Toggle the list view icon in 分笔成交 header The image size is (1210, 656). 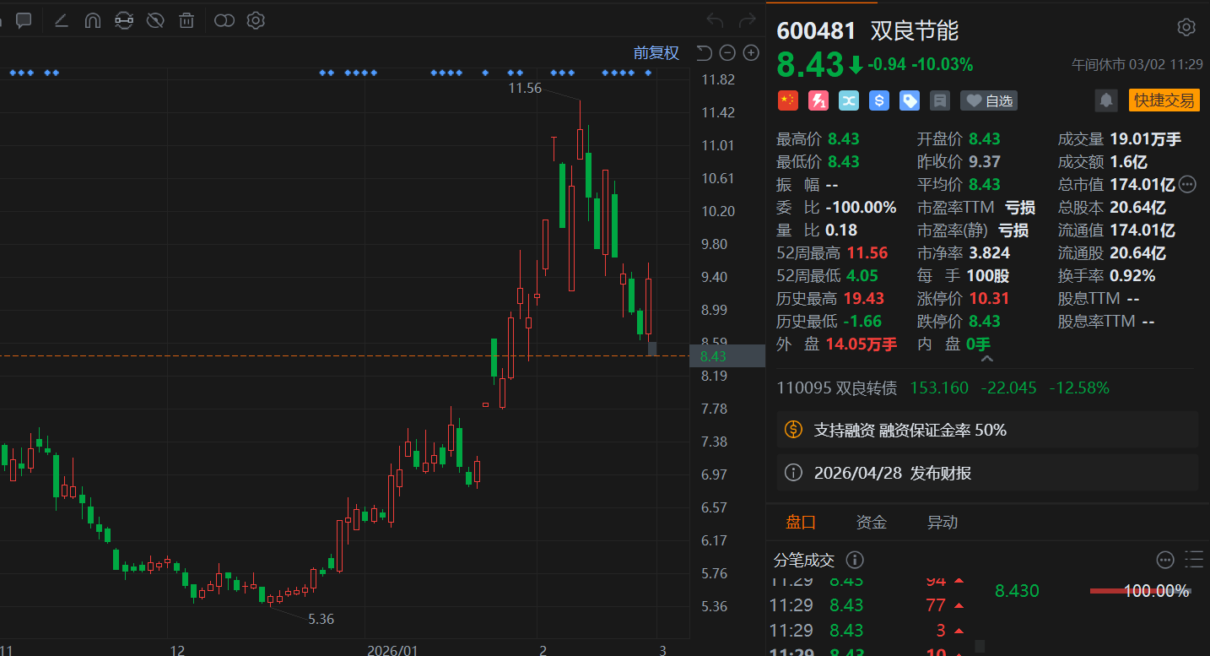coord(1194,560)
